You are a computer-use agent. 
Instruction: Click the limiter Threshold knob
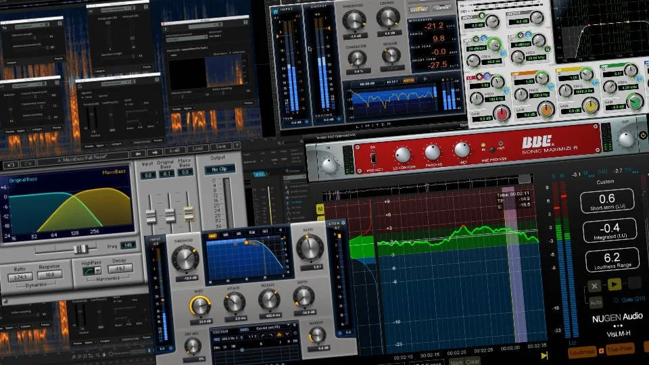click(x=354, y=21)
